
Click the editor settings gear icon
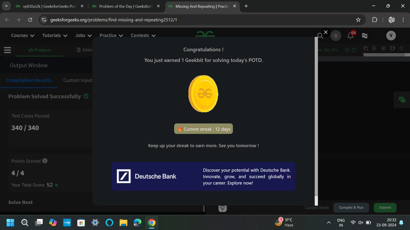tap(383, 48)
